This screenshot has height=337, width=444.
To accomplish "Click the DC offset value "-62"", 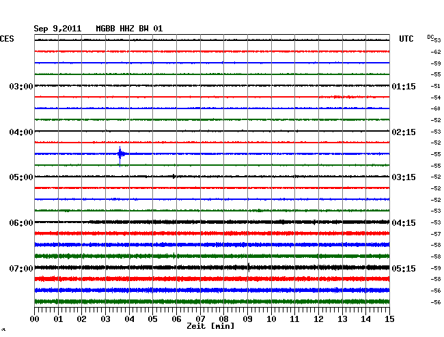I will pos(436,52).
